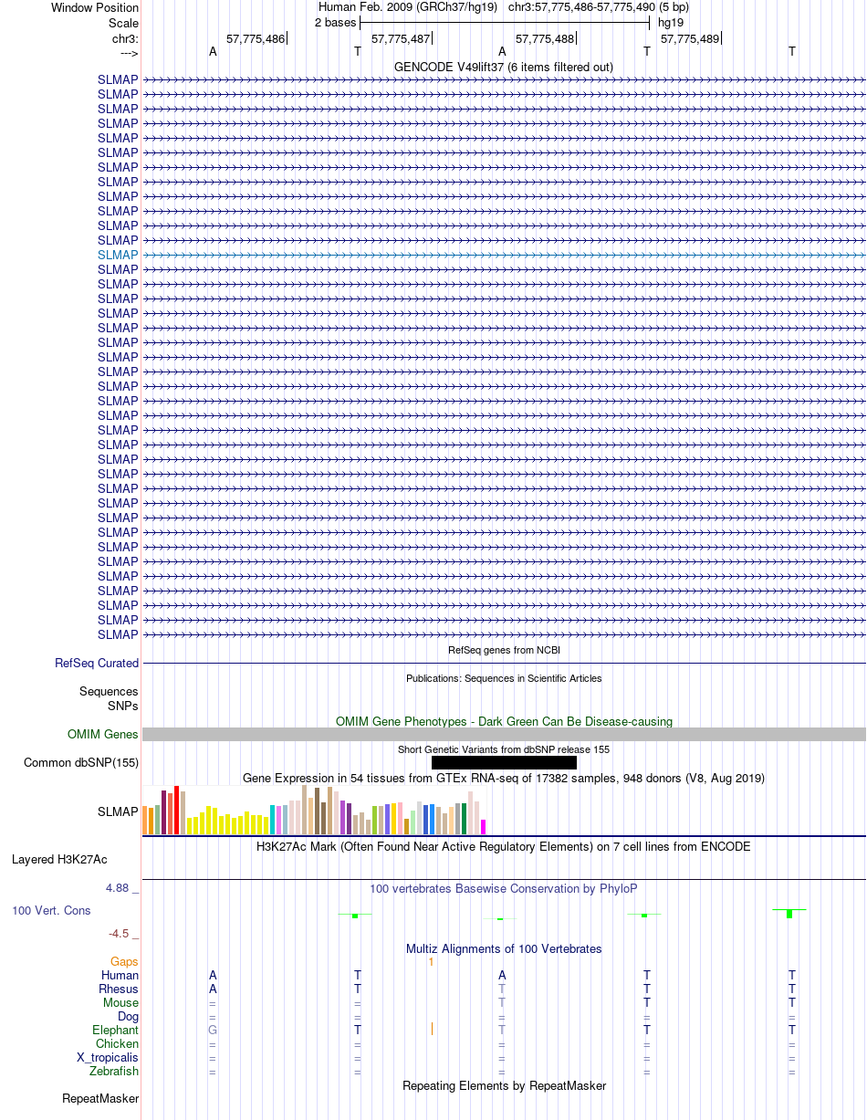Select the Rhesus alignment row label
Viewport: 867px width, 1120px height.
[119, 989]
